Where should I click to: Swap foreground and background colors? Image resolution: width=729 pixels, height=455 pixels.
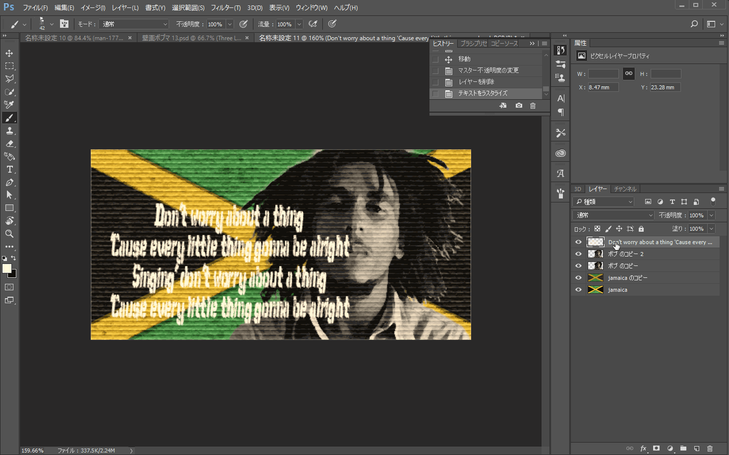click(x=13, y=259)
